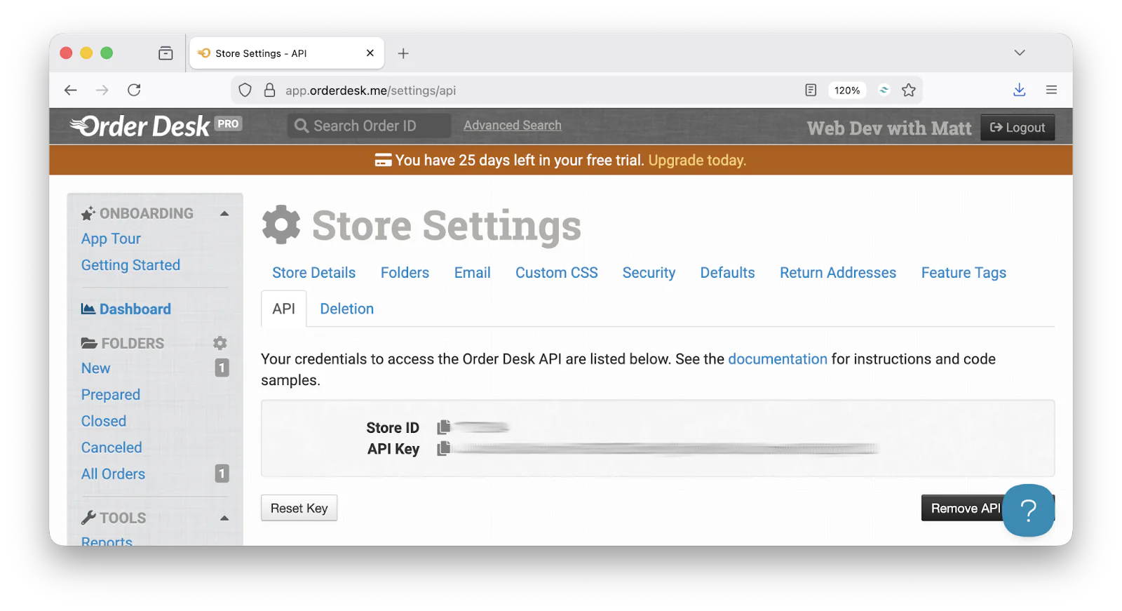Click into the Search Order ID field

click(x=369, y=126)
